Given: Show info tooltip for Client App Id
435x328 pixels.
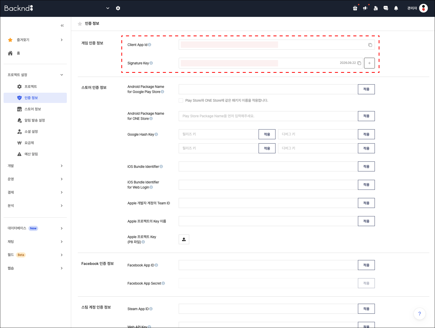Looking at the screenshot, I should tap(150, 45).
